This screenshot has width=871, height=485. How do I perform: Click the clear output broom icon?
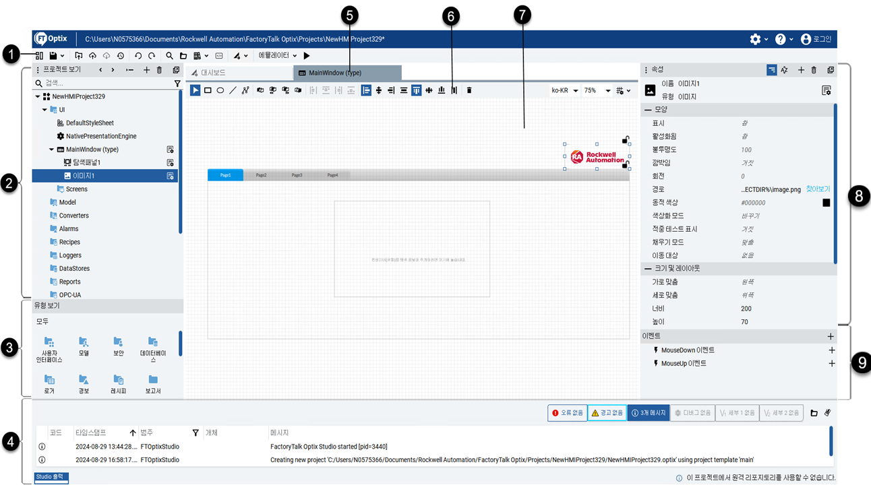[827, 413]
